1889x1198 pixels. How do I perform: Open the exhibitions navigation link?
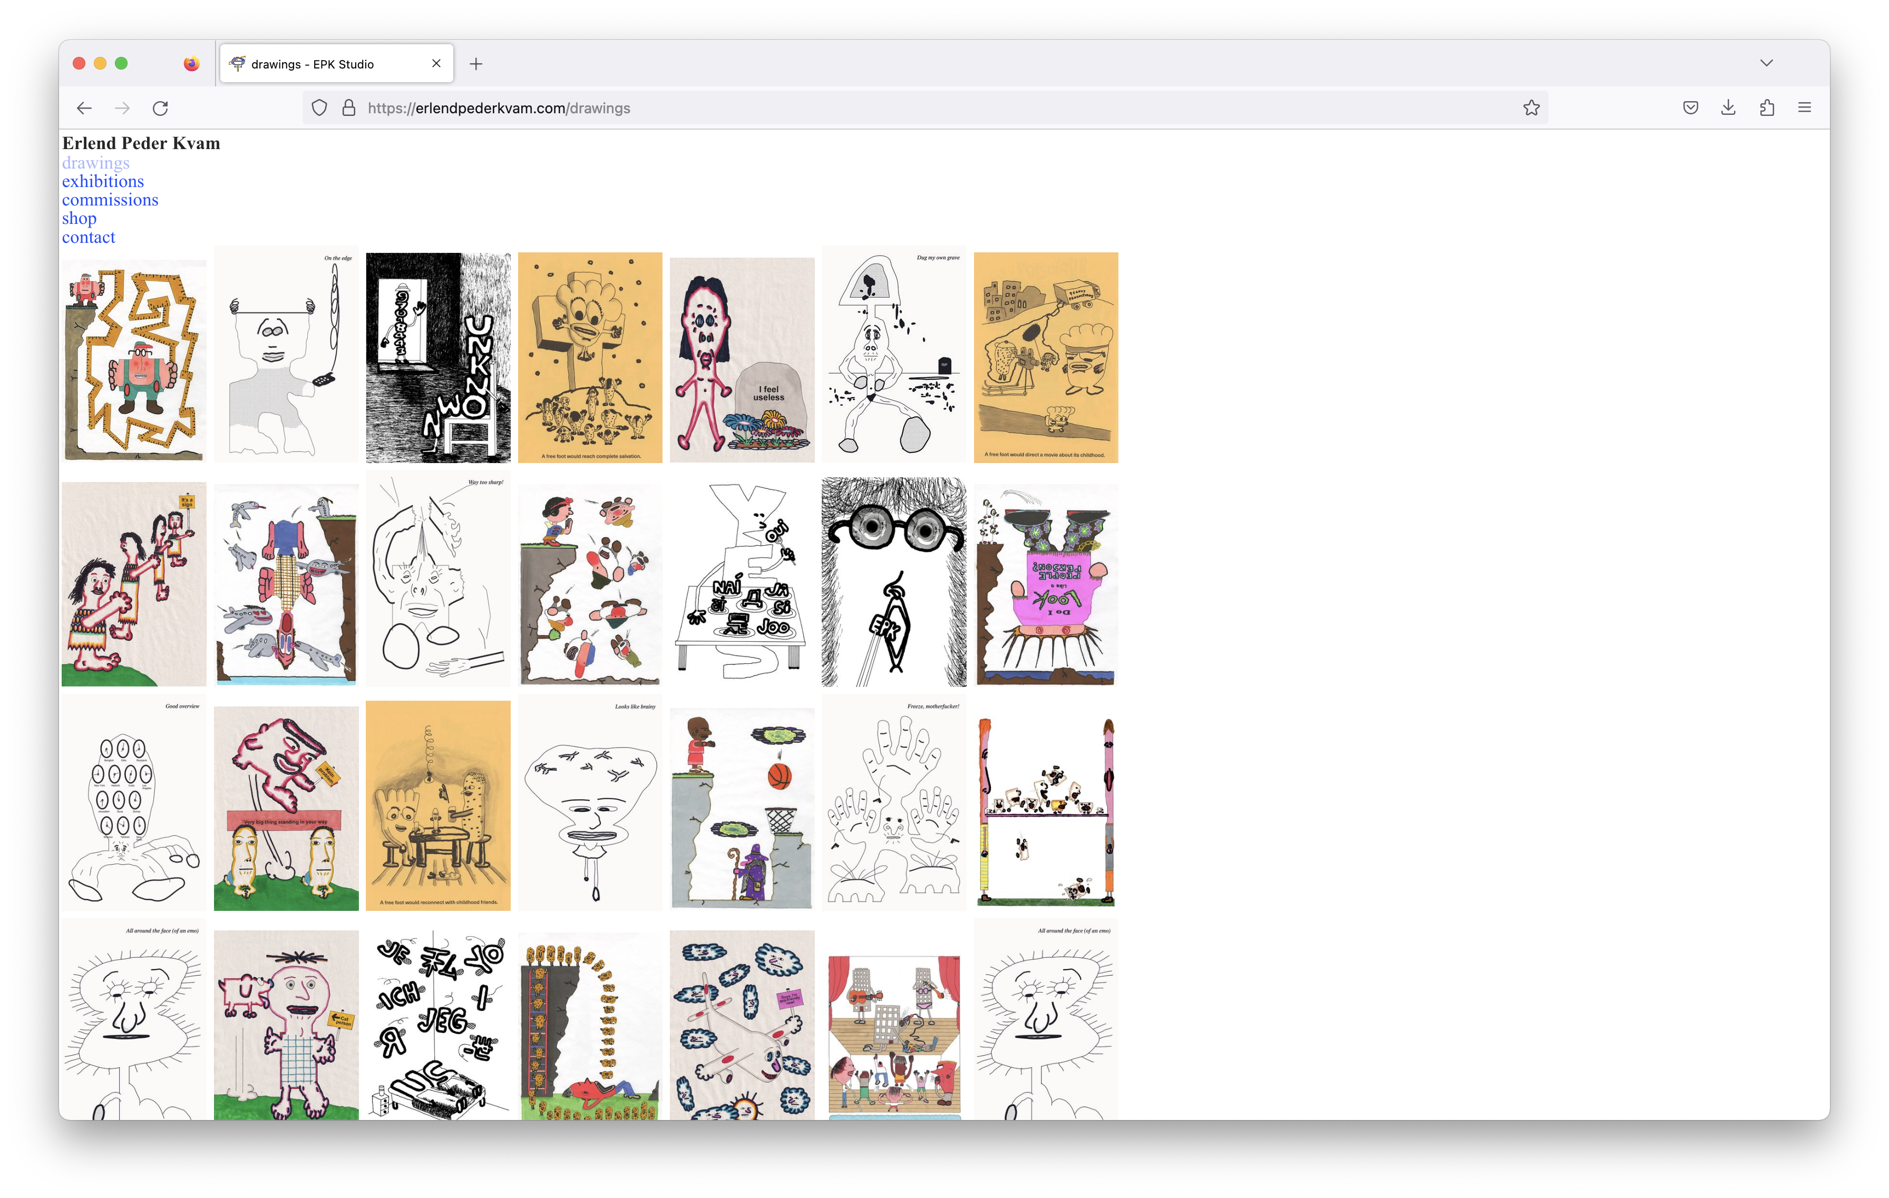103,181
